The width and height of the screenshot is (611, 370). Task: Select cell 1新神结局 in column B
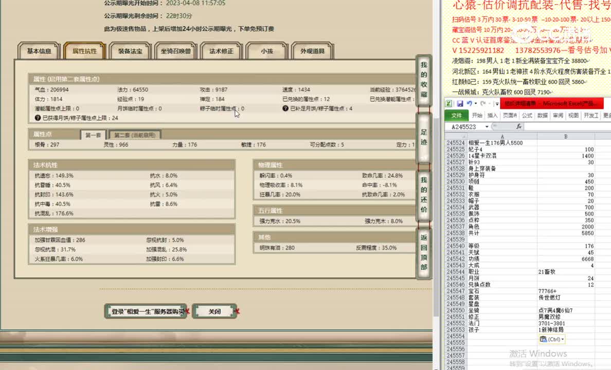pos(566,330)
